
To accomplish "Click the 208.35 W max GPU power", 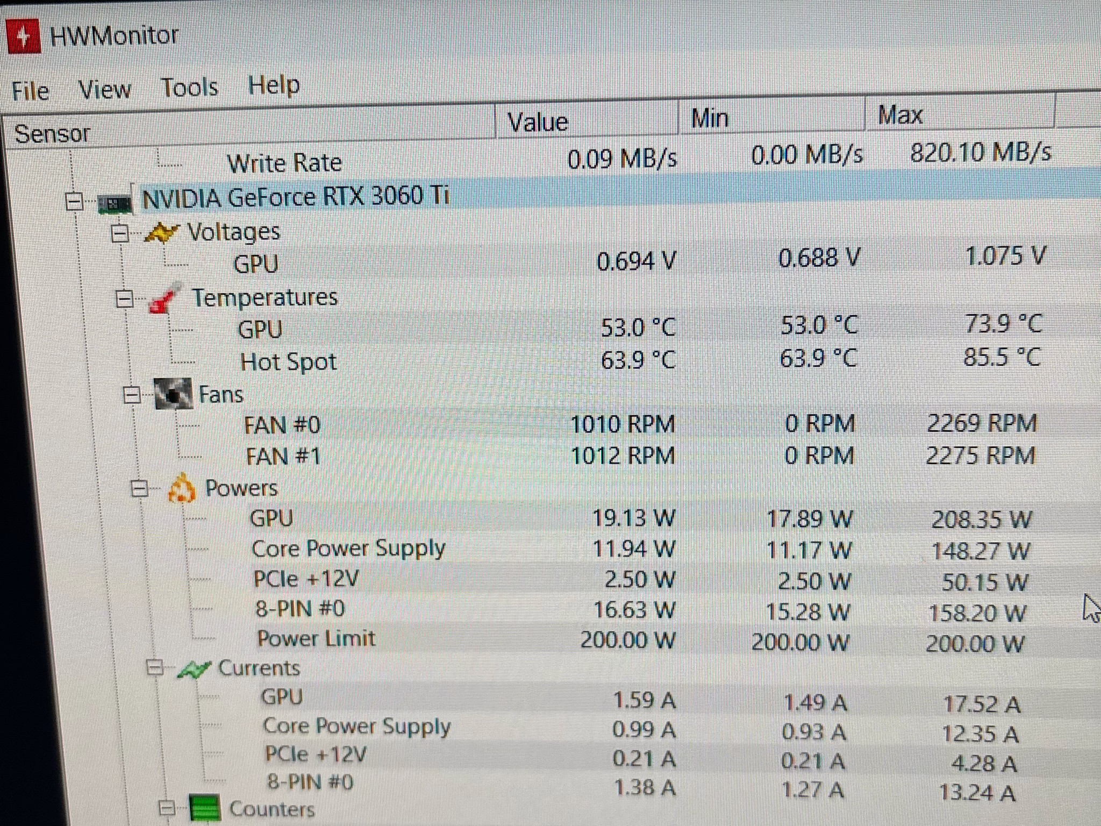I will [x=982, y=520].
